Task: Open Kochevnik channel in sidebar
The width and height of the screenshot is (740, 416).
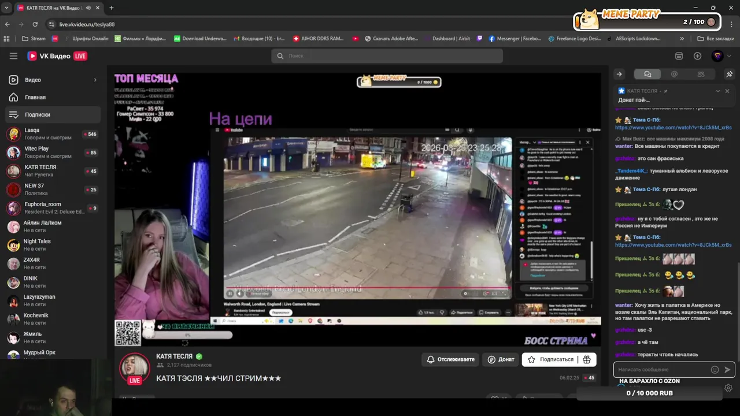Action: tap(53, 319)
